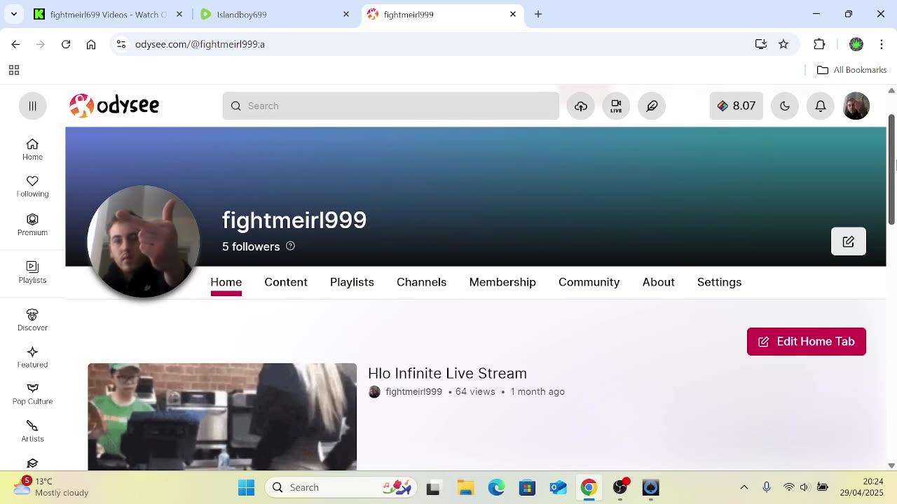Viewport: 897px width, 504px height.
Task: Open Discover in the sidebar
Action: (32, 320)
